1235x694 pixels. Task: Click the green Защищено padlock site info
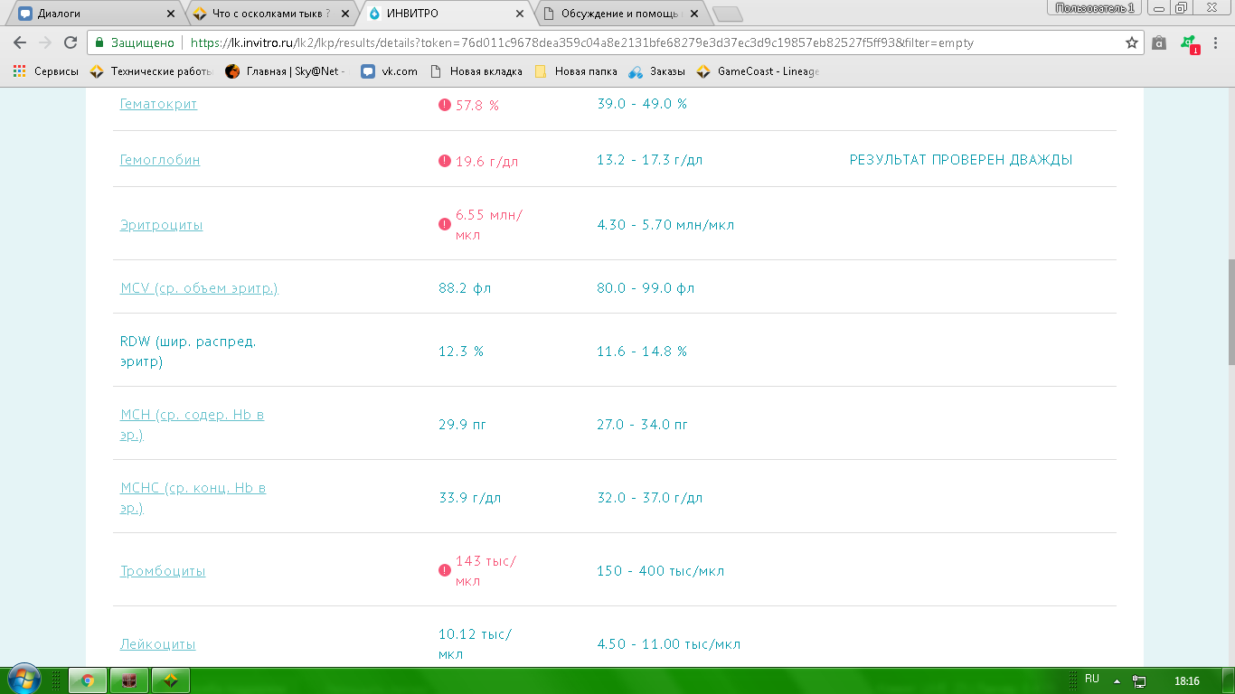(x=135, y=42)
